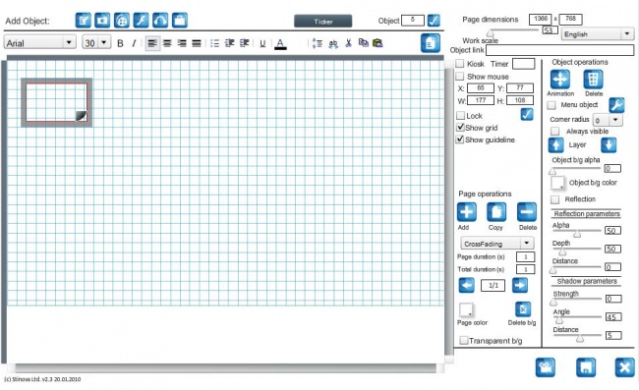Open menu object wrench settings
The image size is (639, 390).
[x=616, y=105]
